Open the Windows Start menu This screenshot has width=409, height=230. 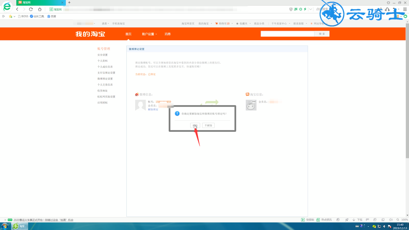click(x=5, y=226)
